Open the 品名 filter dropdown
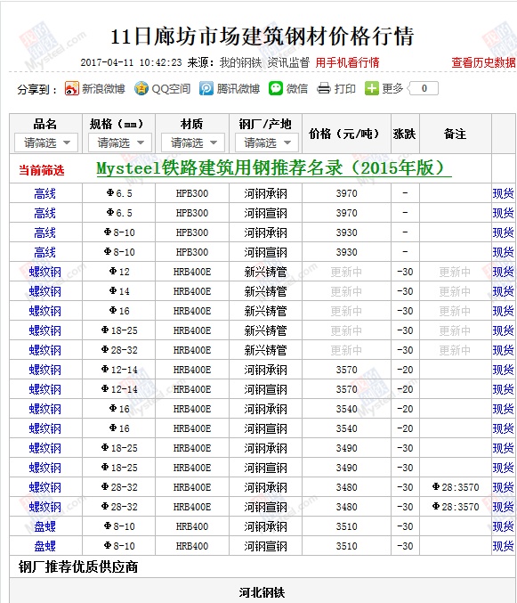Viewport: 517px width, 603px height. click(x=46, y=143)
